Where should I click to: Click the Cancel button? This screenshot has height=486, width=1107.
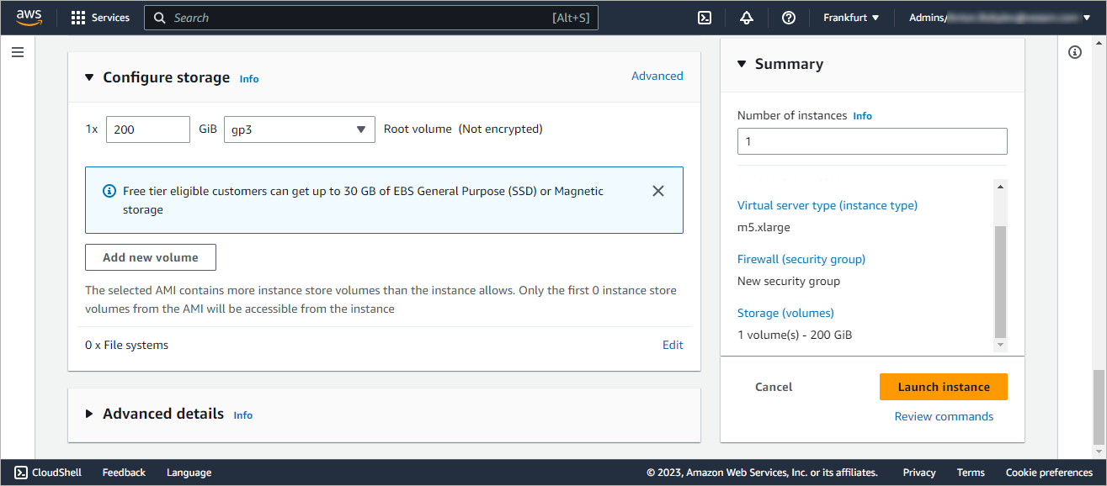pos(774,387)
